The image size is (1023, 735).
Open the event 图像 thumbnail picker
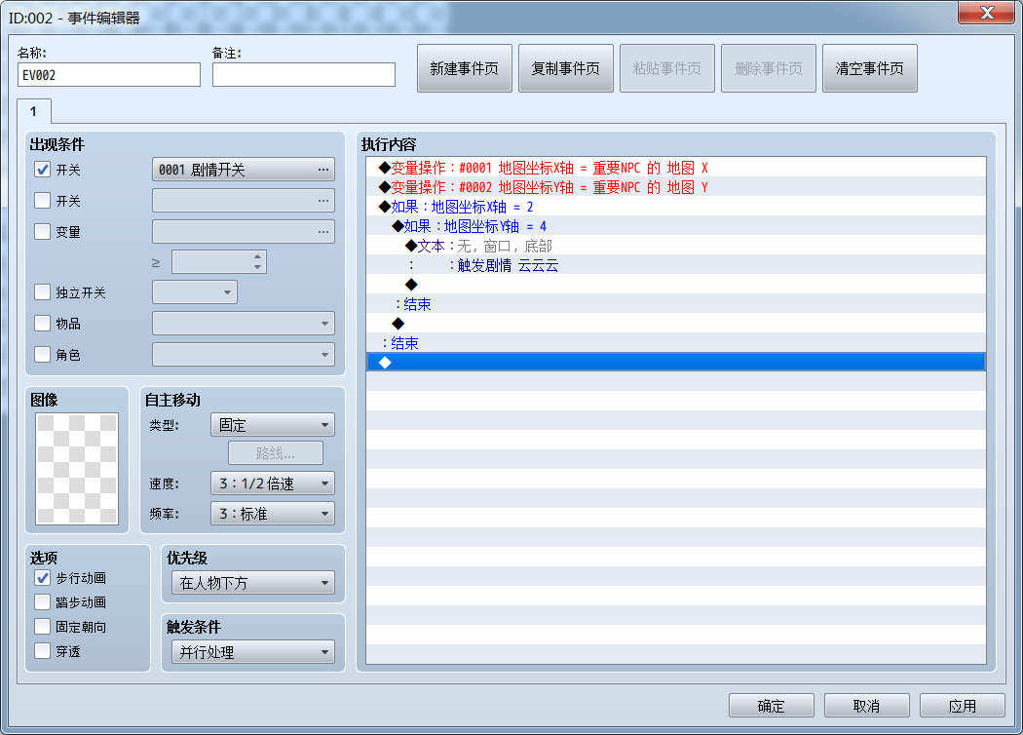click(77, 469)
